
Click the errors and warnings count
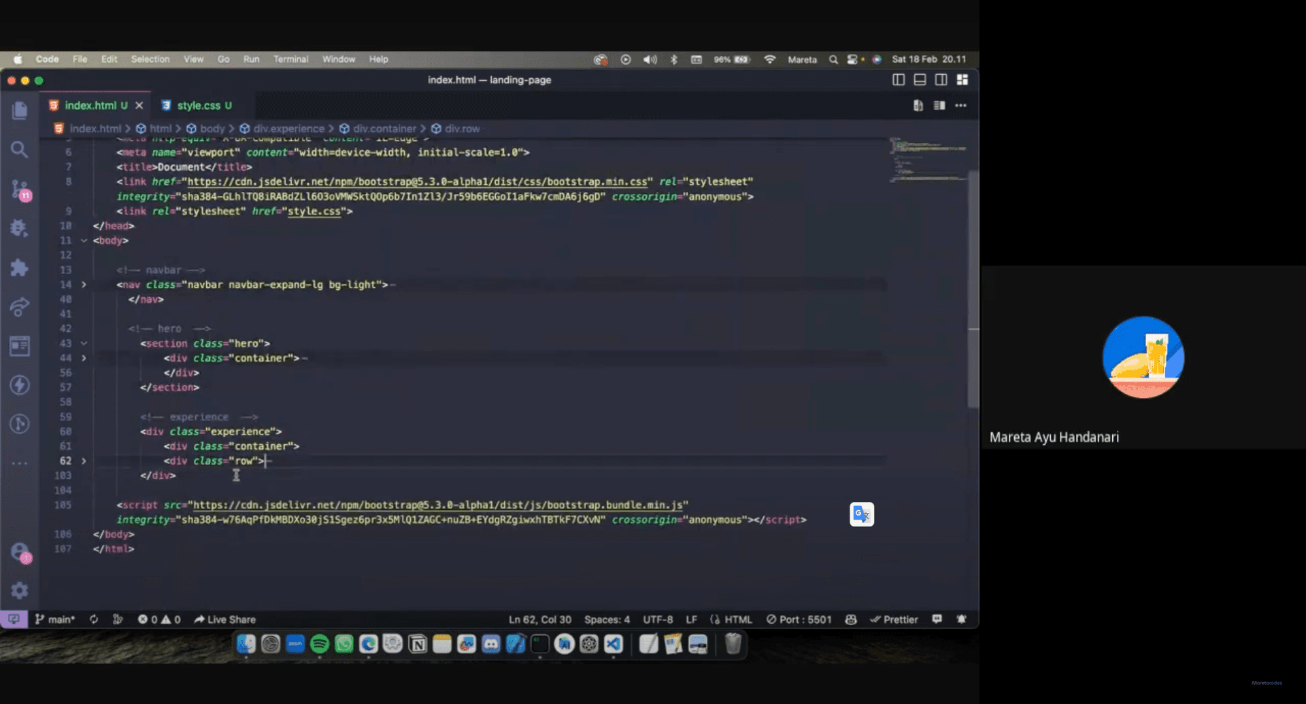(x=159, y=620)
